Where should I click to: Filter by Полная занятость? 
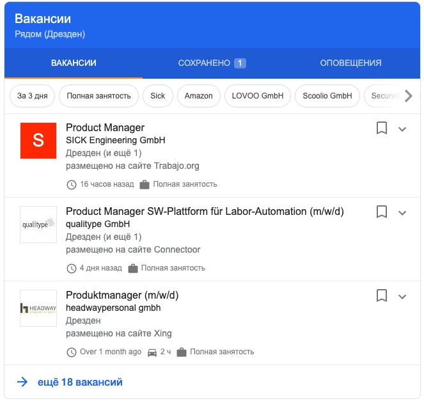pos(98,96)
